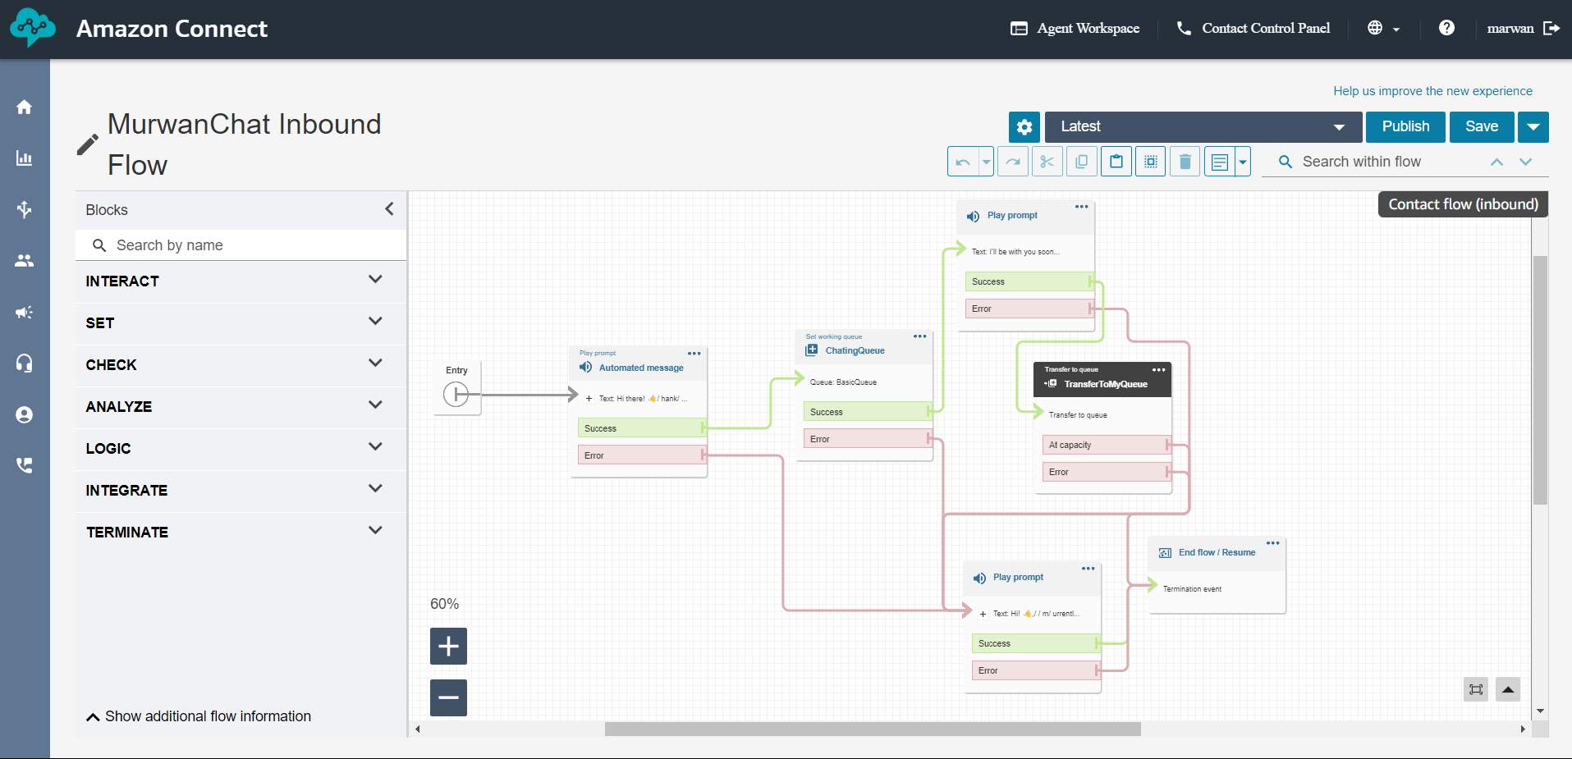Open options menu of ChatingQueue block

point(920,336)
